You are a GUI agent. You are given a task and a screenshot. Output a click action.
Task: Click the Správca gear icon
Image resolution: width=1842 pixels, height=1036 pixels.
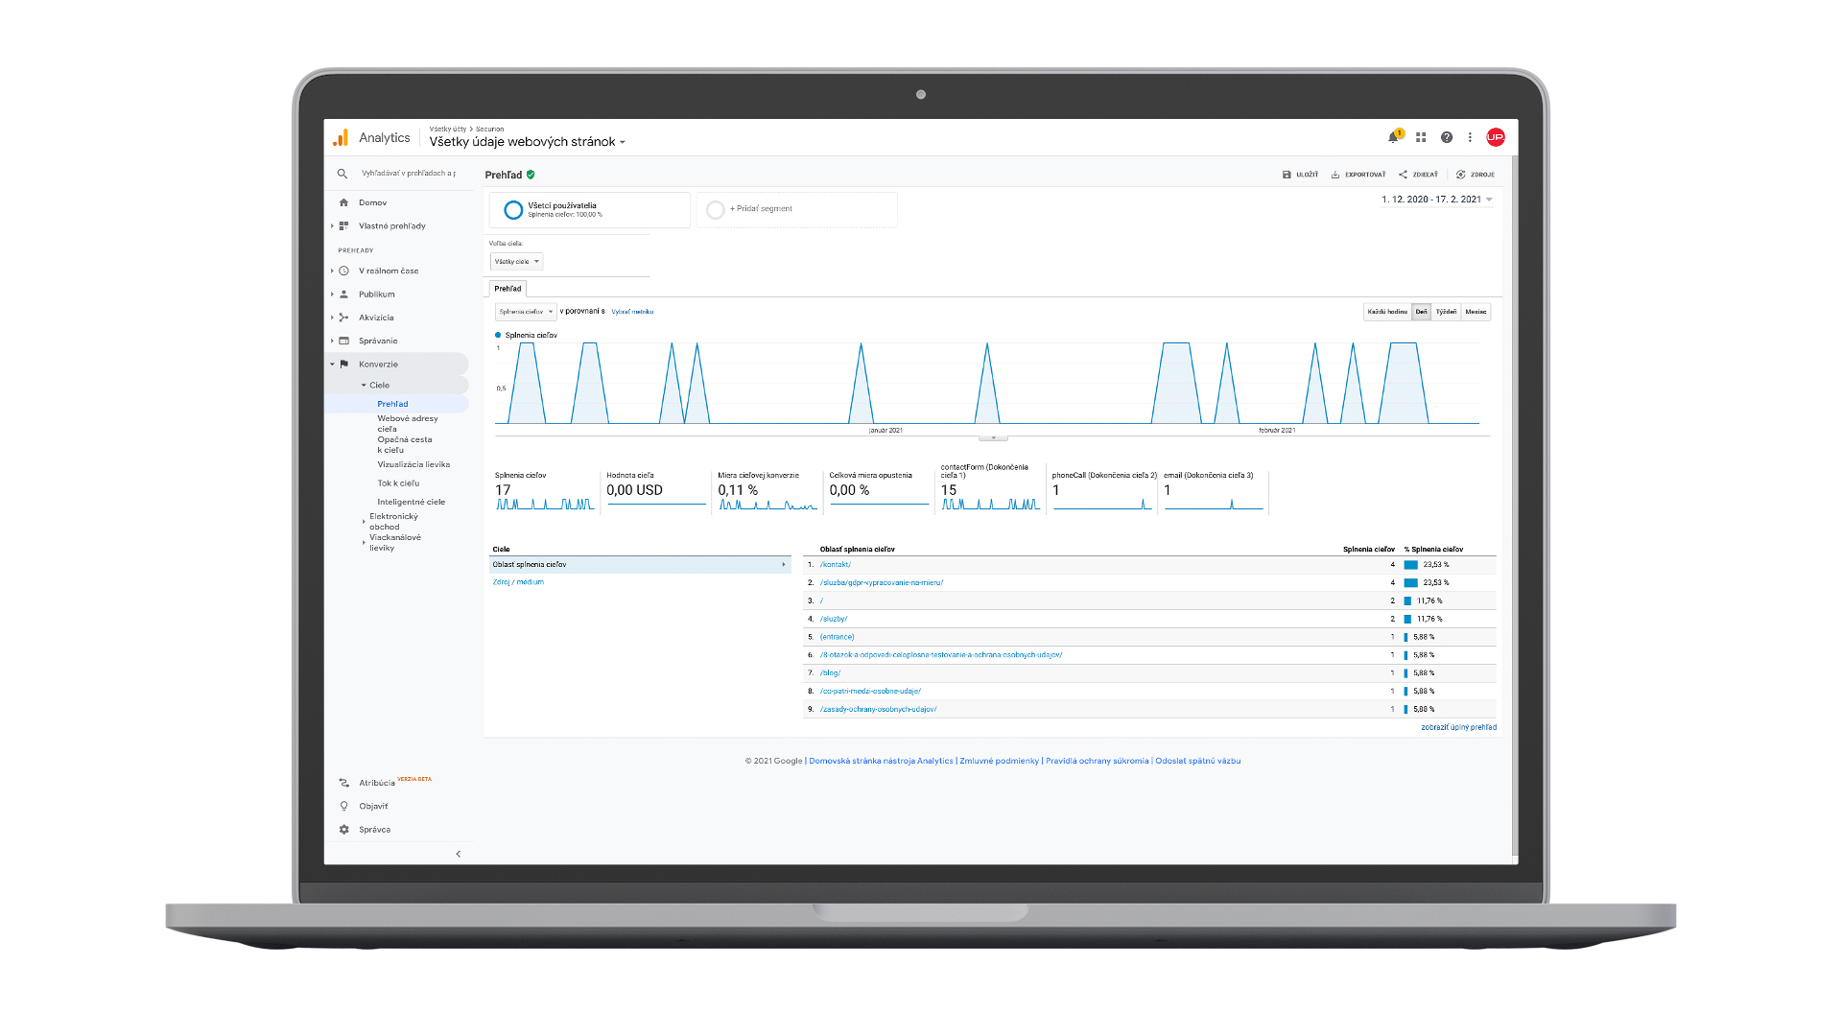(343, 830)
